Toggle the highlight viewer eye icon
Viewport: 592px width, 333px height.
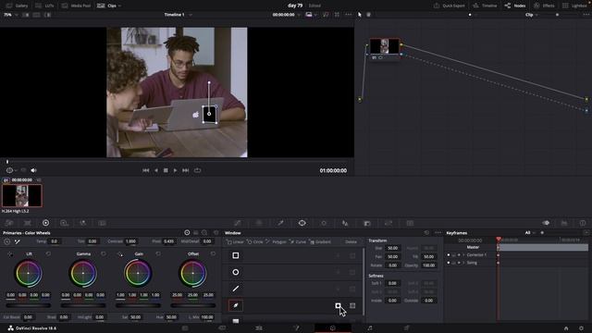(x=546, y=223)
